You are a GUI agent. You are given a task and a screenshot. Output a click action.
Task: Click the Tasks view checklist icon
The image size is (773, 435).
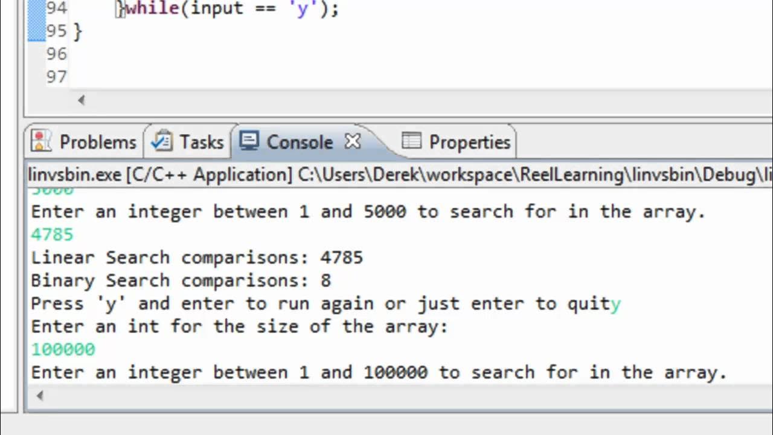pyautogui.click(x=161, y=141)
